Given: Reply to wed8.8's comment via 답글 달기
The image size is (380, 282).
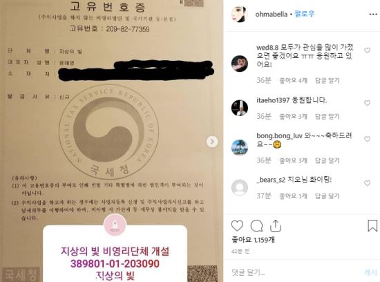Looking at the screenshot, I should [327, 80].
